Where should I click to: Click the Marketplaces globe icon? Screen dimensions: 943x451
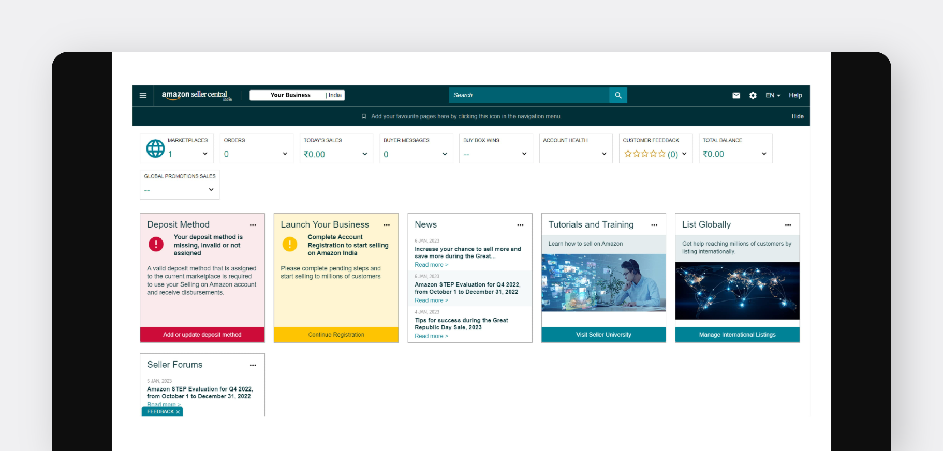click(155, 148)
